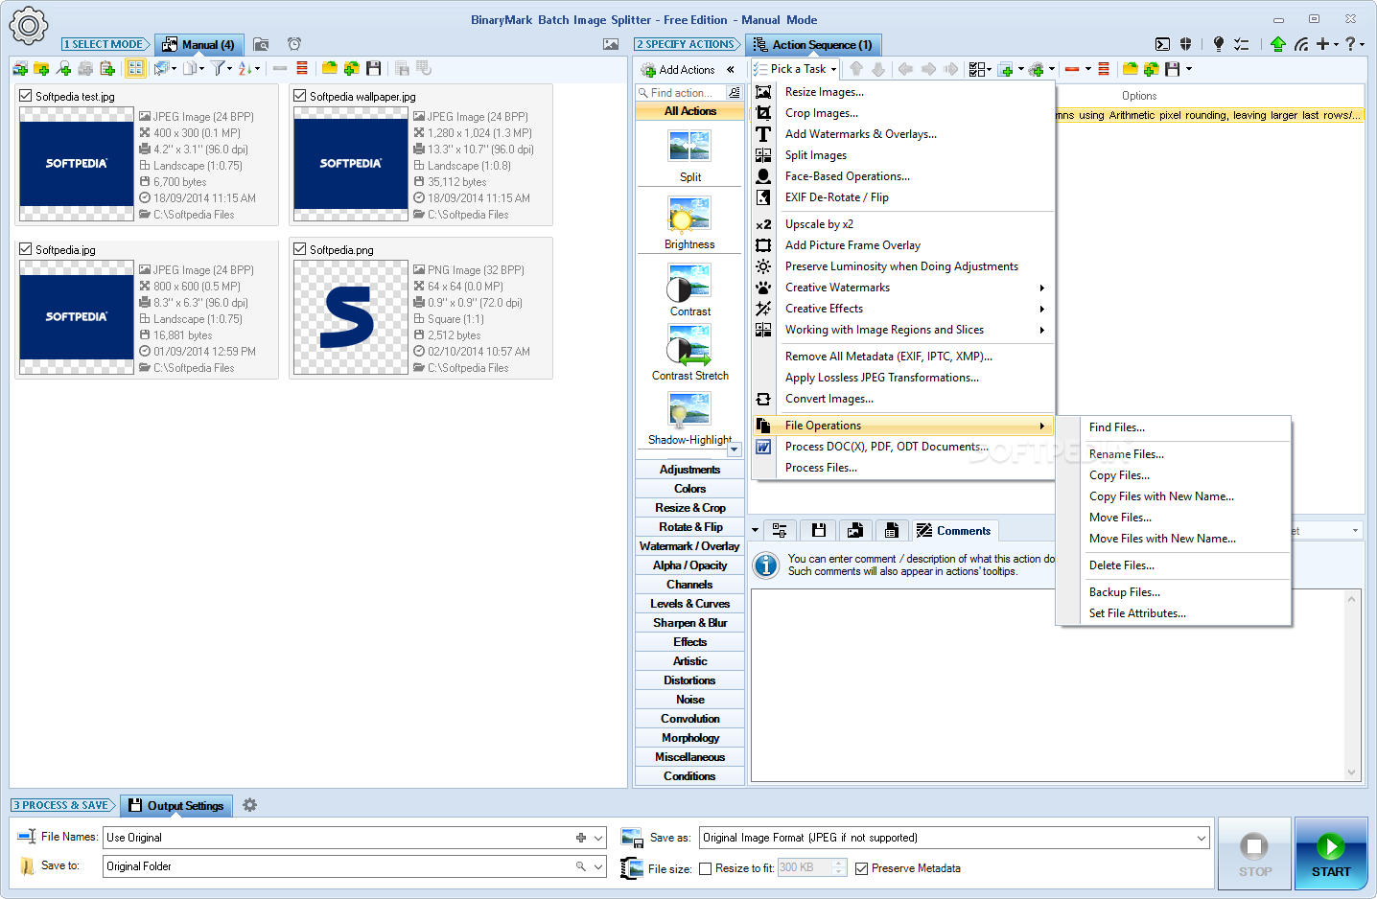Uncheck the Softpedia.png checkbox

(x=300, y=249)
